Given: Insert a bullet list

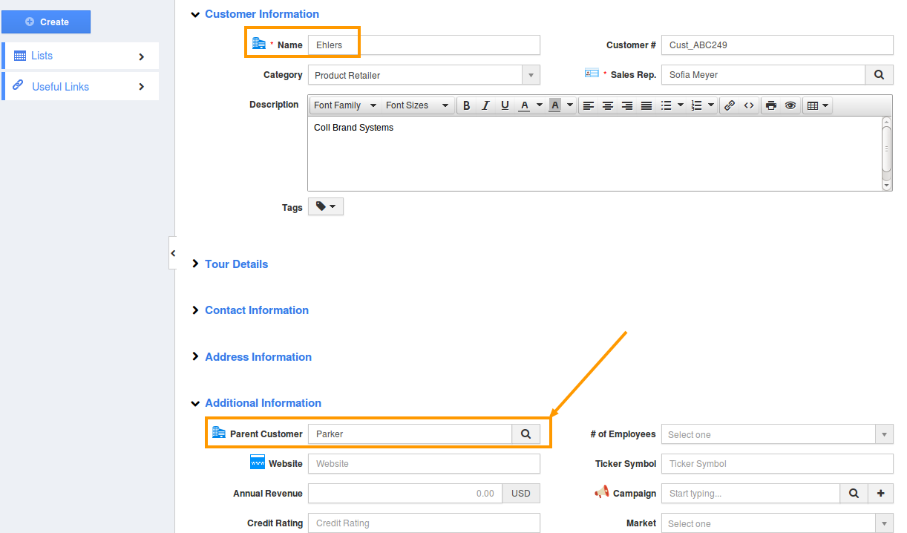Looking at the screenshot, I should [667, 105].
